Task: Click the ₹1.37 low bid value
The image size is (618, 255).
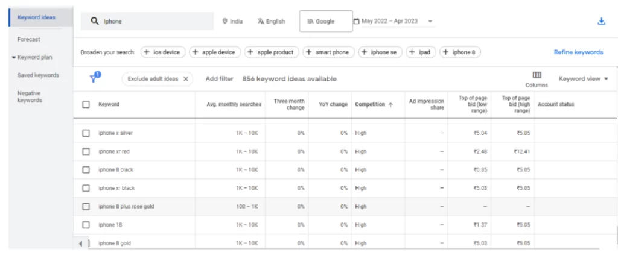Action: (480, 225)
